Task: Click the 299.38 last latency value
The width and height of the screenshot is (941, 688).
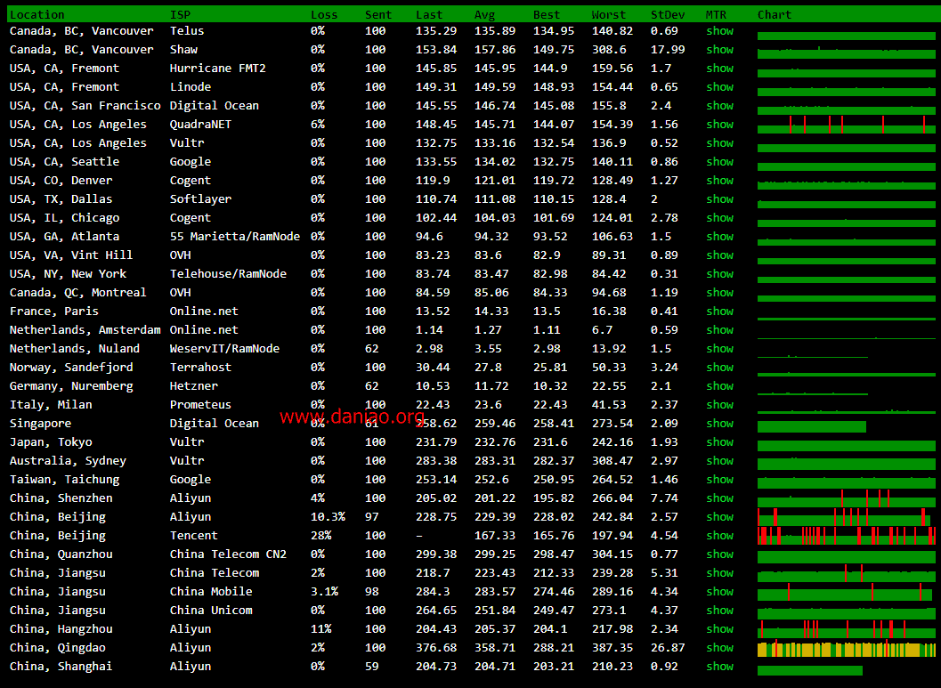Action: (436, 554)
